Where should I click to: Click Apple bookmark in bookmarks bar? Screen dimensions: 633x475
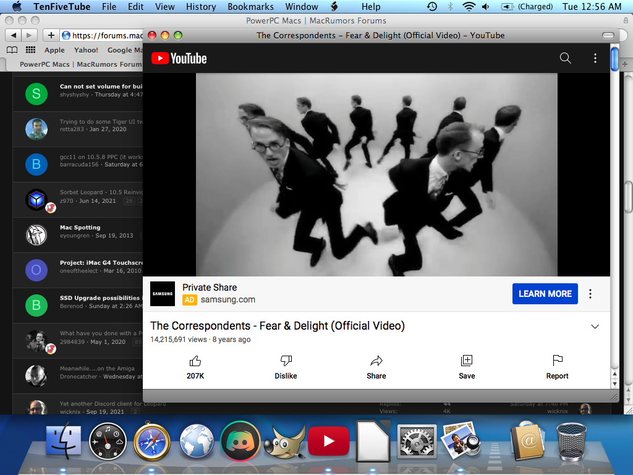pos(54,50)
